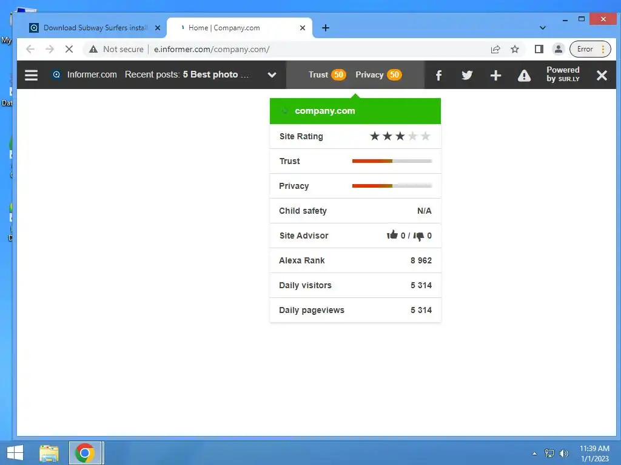Image resolution: width=621 pixels, height=465 pixels.
Task: Open the Informer.com link
Action: pos(92,74)
